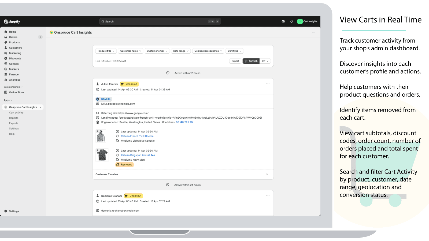Click Julius Paucek customer name
The width and height of the screenshot is (429, 241).
point(109,84)
